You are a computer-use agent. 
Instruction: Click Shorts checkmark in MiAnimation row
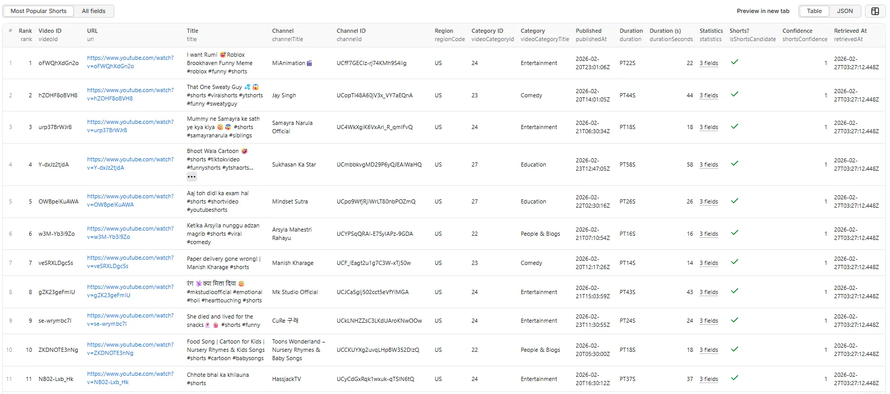734,62
